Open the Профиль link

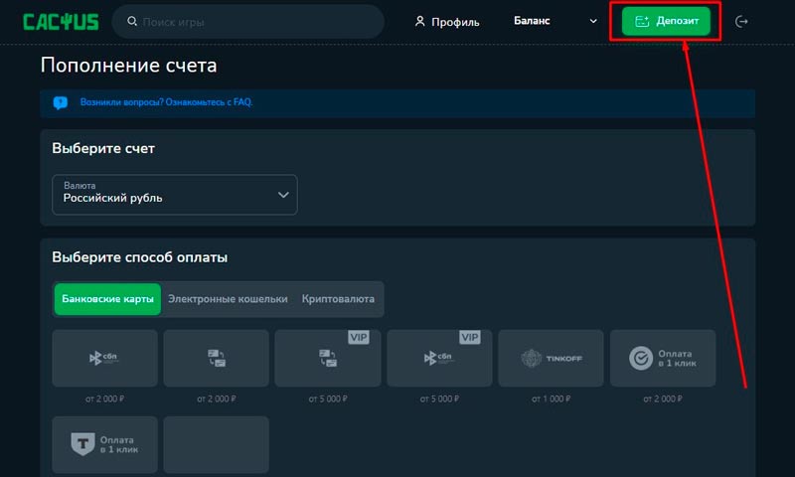click(x=447, y=21)
